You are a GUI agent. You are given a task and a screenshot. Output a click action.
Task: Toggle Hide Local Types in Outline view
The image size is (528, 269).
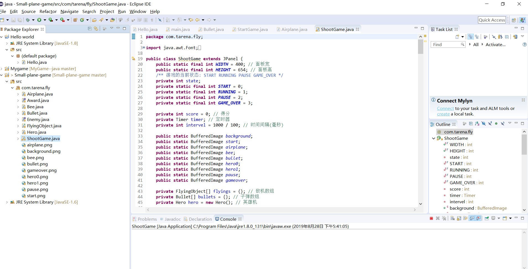[x=503, y=123]
